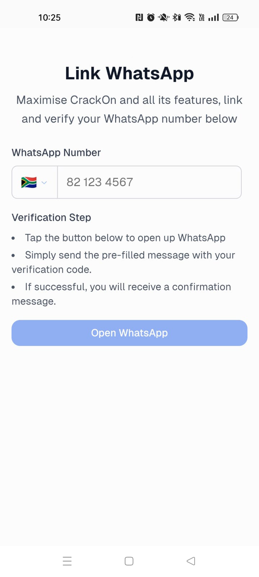The height and width of the screenshot is (577, 259).
Task: Open recent apps with three-line nav button
Action: (x=67, y=561)
